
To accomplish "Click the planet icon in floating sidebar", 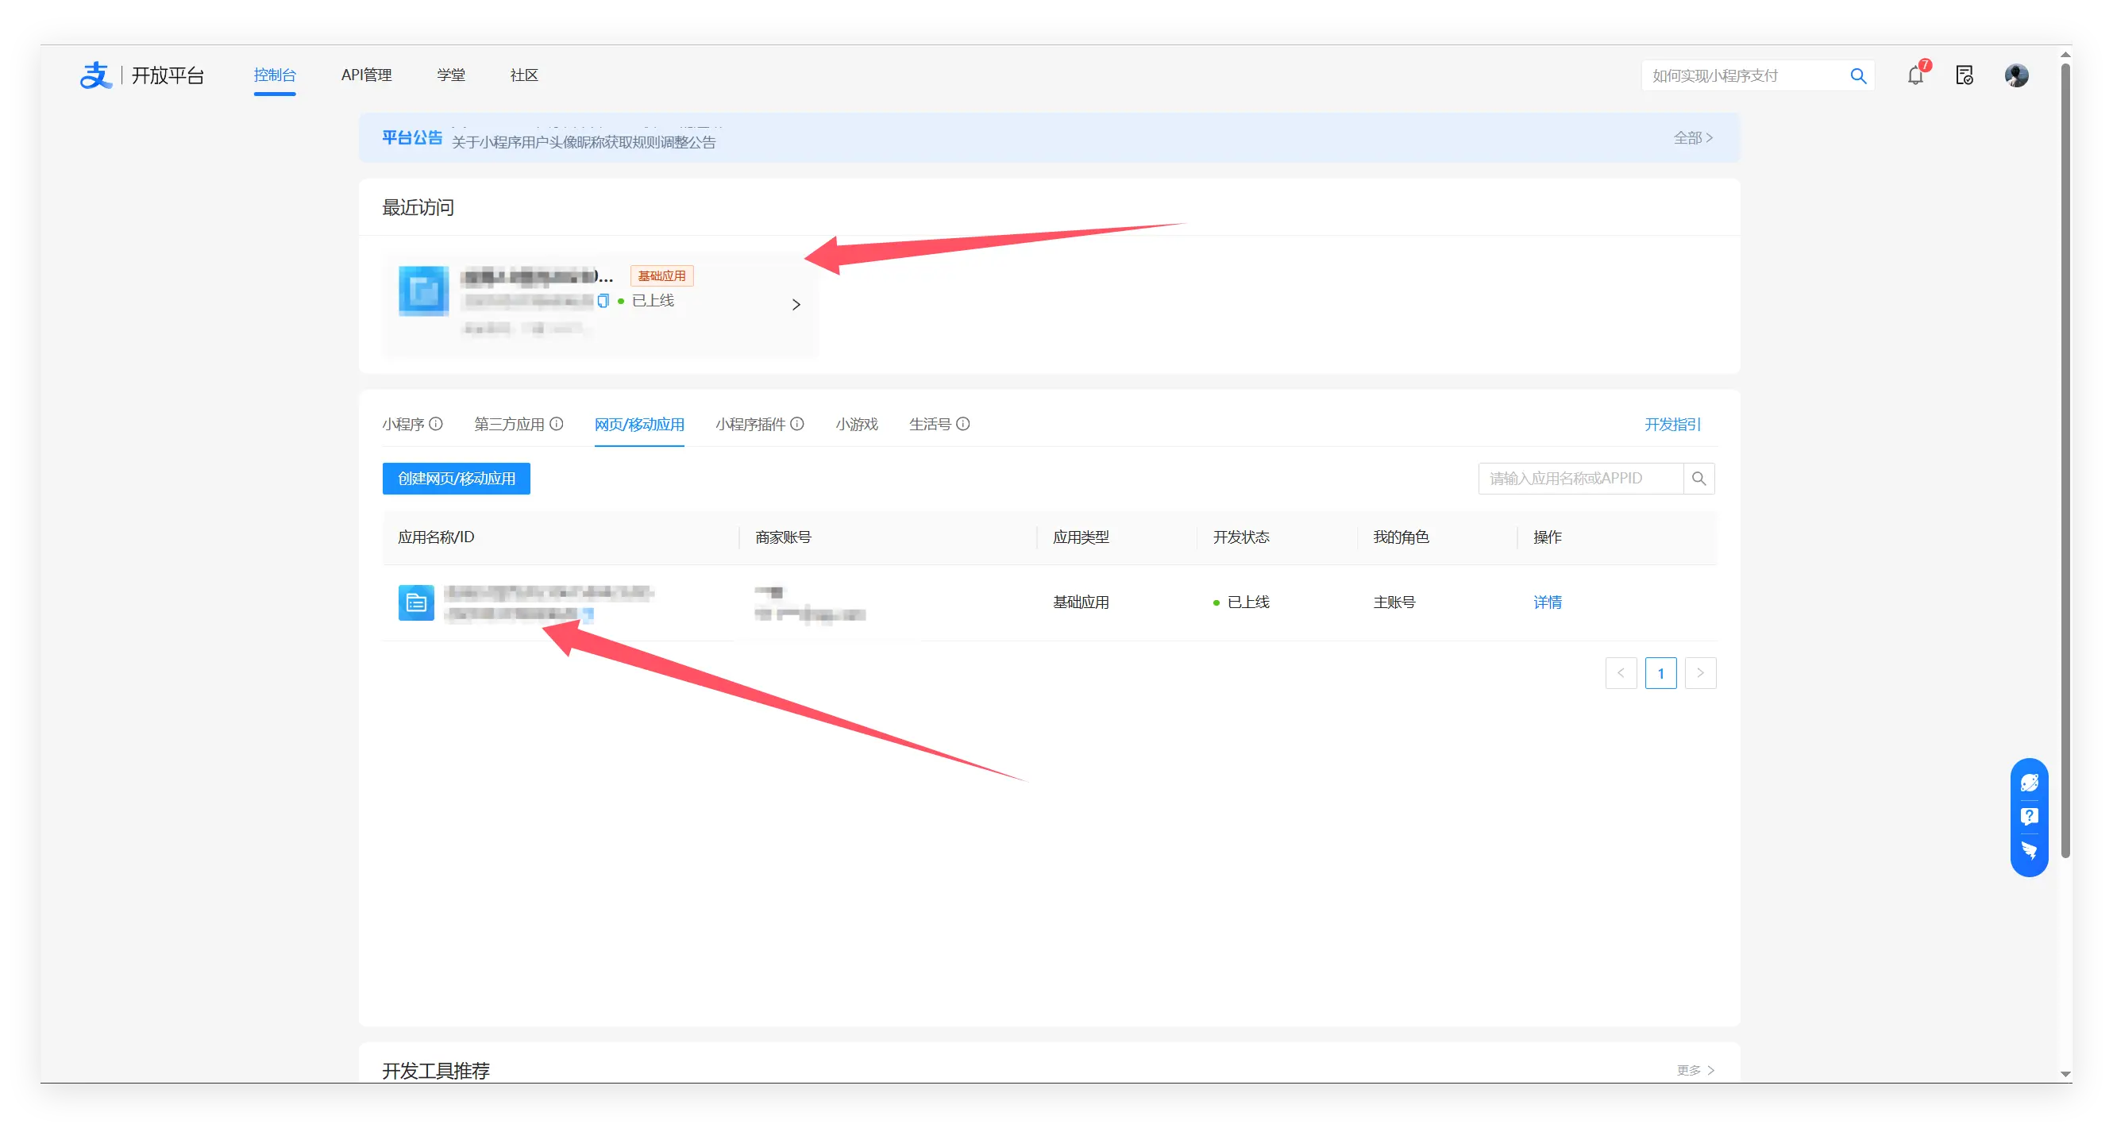I will coord(2029,783).
